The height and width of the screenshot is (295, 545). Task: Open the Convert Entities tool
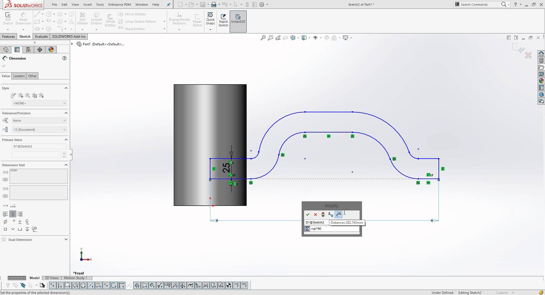click(x=96, y=17)
